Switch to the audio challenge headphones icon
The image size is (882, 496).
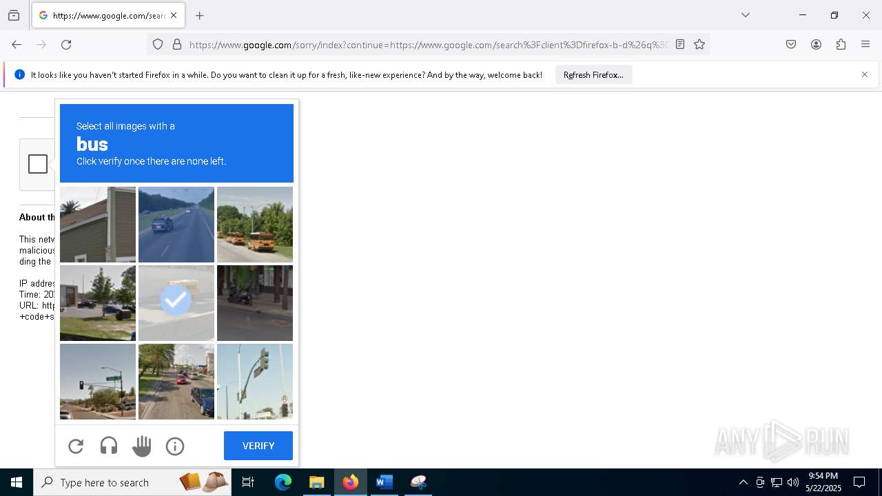coord(109,446)
